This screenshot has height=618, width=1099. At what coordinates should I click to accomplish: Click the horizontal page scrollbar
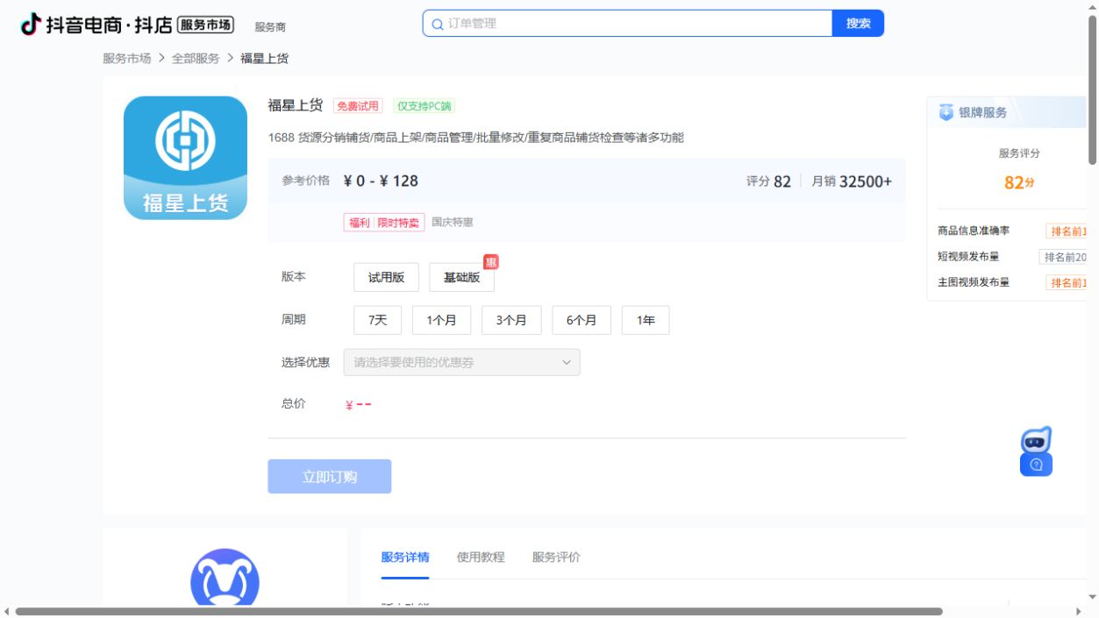pos(479,611)
